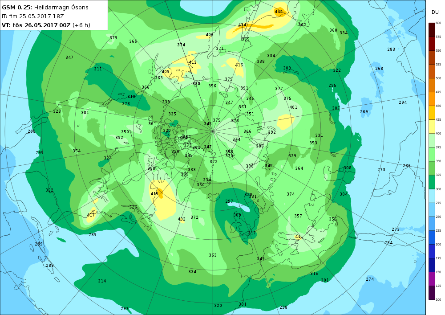Click the 'GSM 0.25: Heildarmagn Ósons' title
Image resolution: width=445 pixels, height=315 pixels.
tap(45, 8)
